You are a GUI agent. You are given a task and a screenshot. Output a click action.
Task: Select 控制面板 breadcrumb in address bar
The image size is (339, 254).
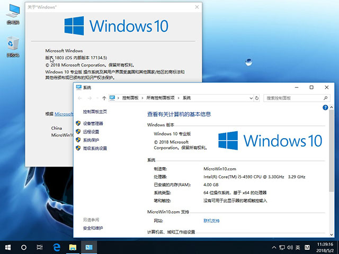tap(130, 98)
